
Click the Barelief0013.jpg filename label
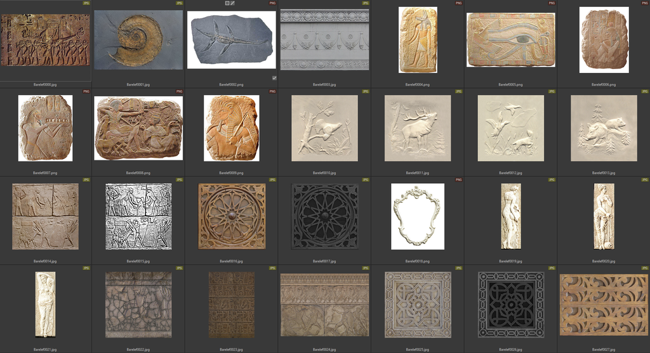604,173
